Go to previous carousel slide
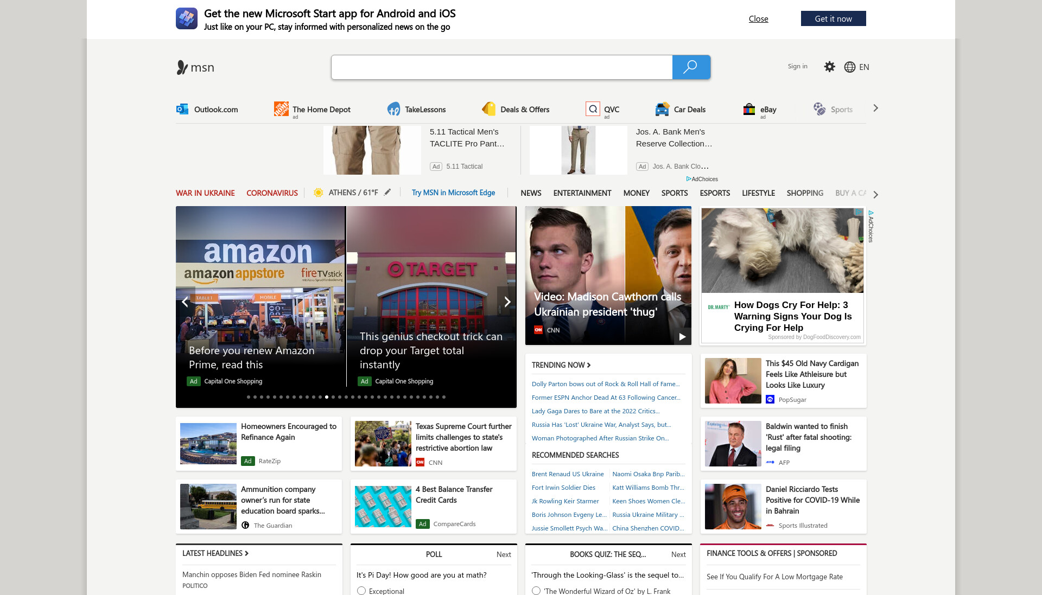Image resolution: width=1042 pixels, height=595 pixels. [185, 302]
